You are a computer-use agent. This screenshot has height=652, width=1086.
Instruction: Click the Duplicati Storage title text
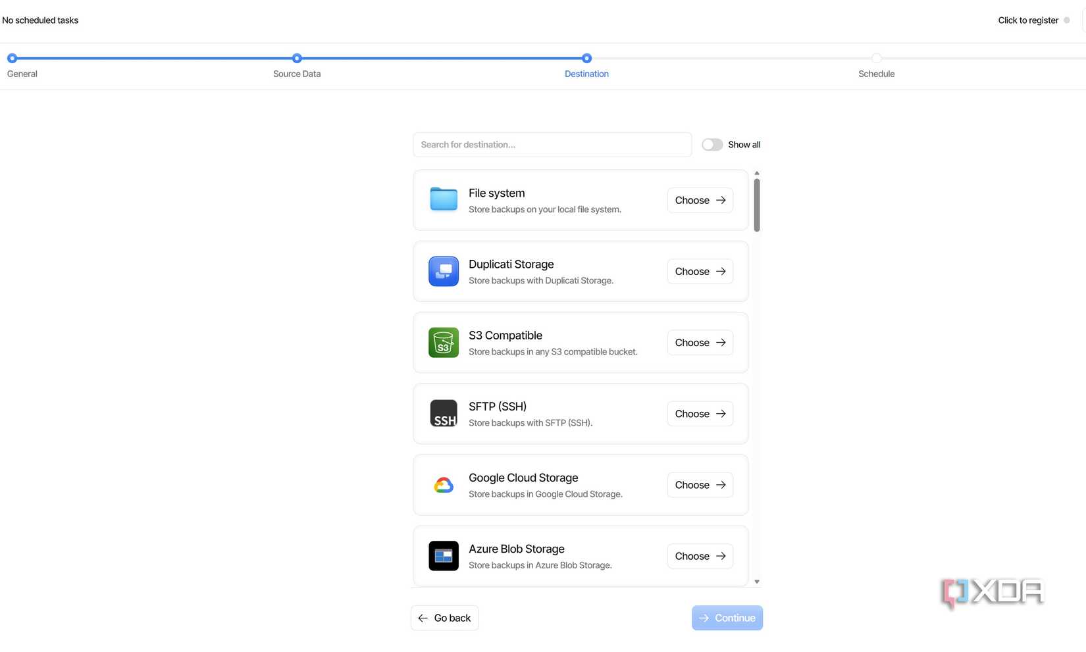coord(511,264)
